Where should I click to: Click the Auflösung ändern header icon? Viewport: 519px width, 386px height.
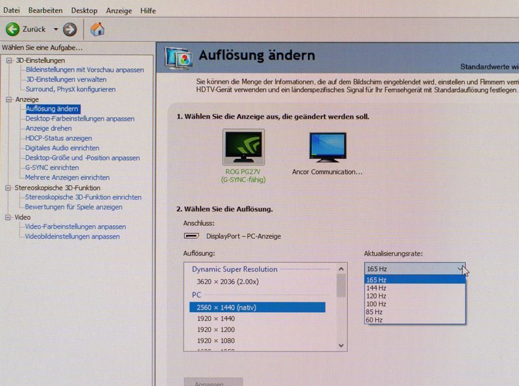[179, 58]
